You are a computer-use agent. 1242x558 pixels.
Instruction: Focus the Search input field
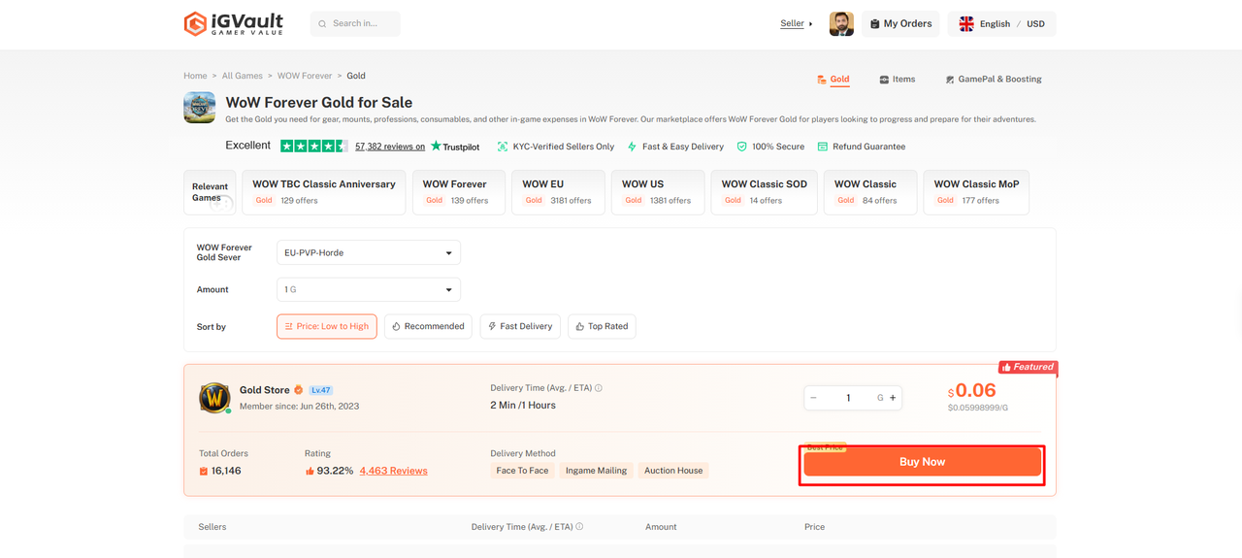(355, 23)
